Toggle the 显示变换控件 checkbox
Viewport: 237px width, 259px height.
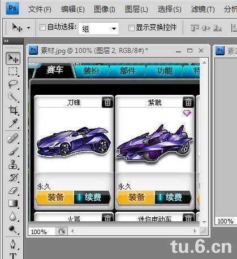[x=131, y=28]
